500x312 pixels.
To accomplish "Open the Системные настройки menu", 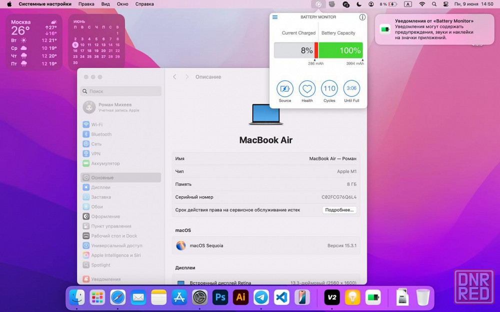I will coord(45,4).
